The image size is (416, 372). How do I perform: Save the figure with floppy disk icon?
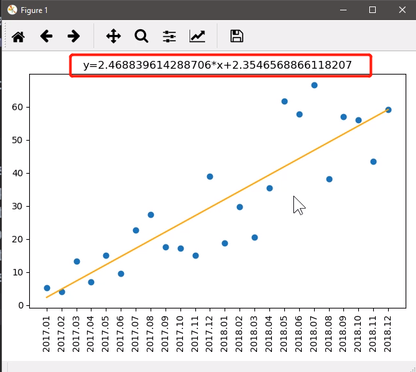click(x=237, y=36)
